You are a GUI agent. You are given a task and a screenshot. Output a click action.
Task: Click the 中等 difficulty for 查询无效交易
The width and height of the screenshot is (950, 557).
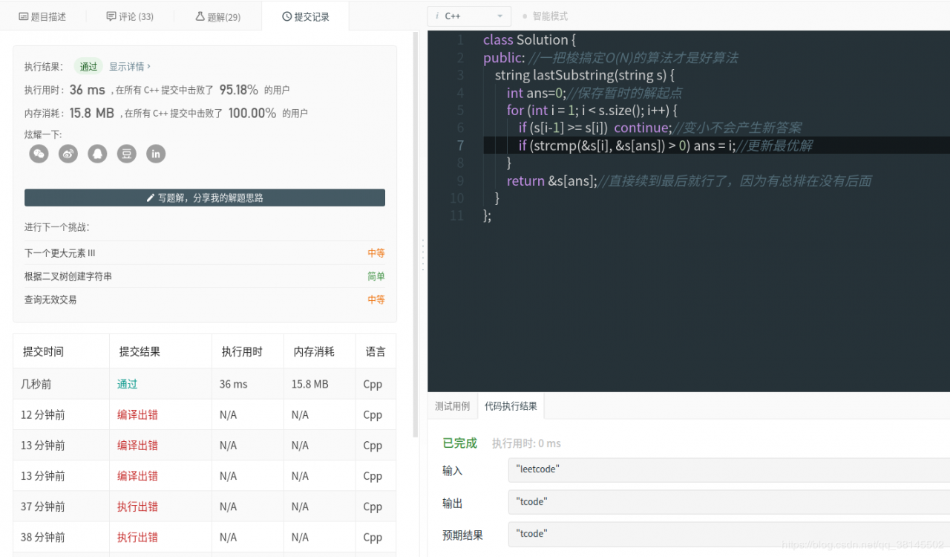376,300
